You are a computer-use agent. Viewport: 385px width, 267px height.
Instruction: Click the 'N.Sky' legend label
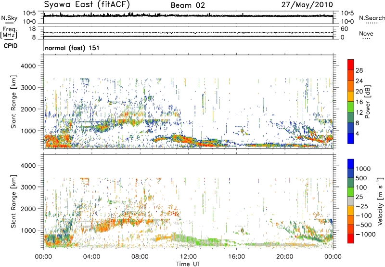point(9,18)
